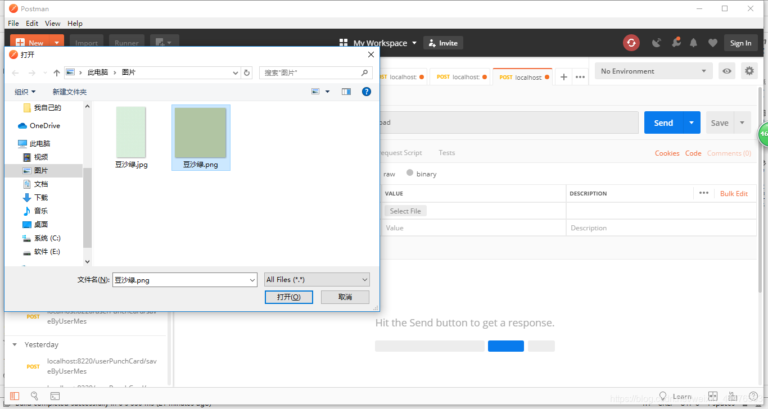Open the Code link
The width and height of the screenshot is (768, 409).
click(x=693, y=153)
